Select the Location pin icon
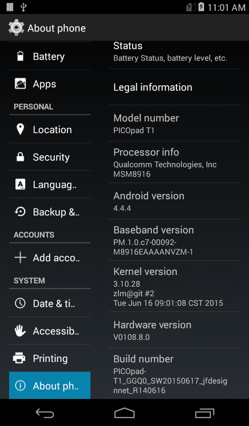Image resolution: width=249 pixels, height=426 pixels. [20, 129]
